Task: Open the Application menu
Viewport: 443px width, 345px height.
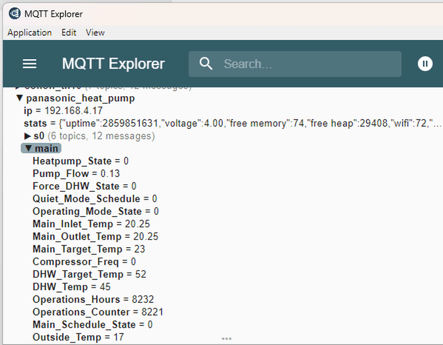Action: click(29, 32)
